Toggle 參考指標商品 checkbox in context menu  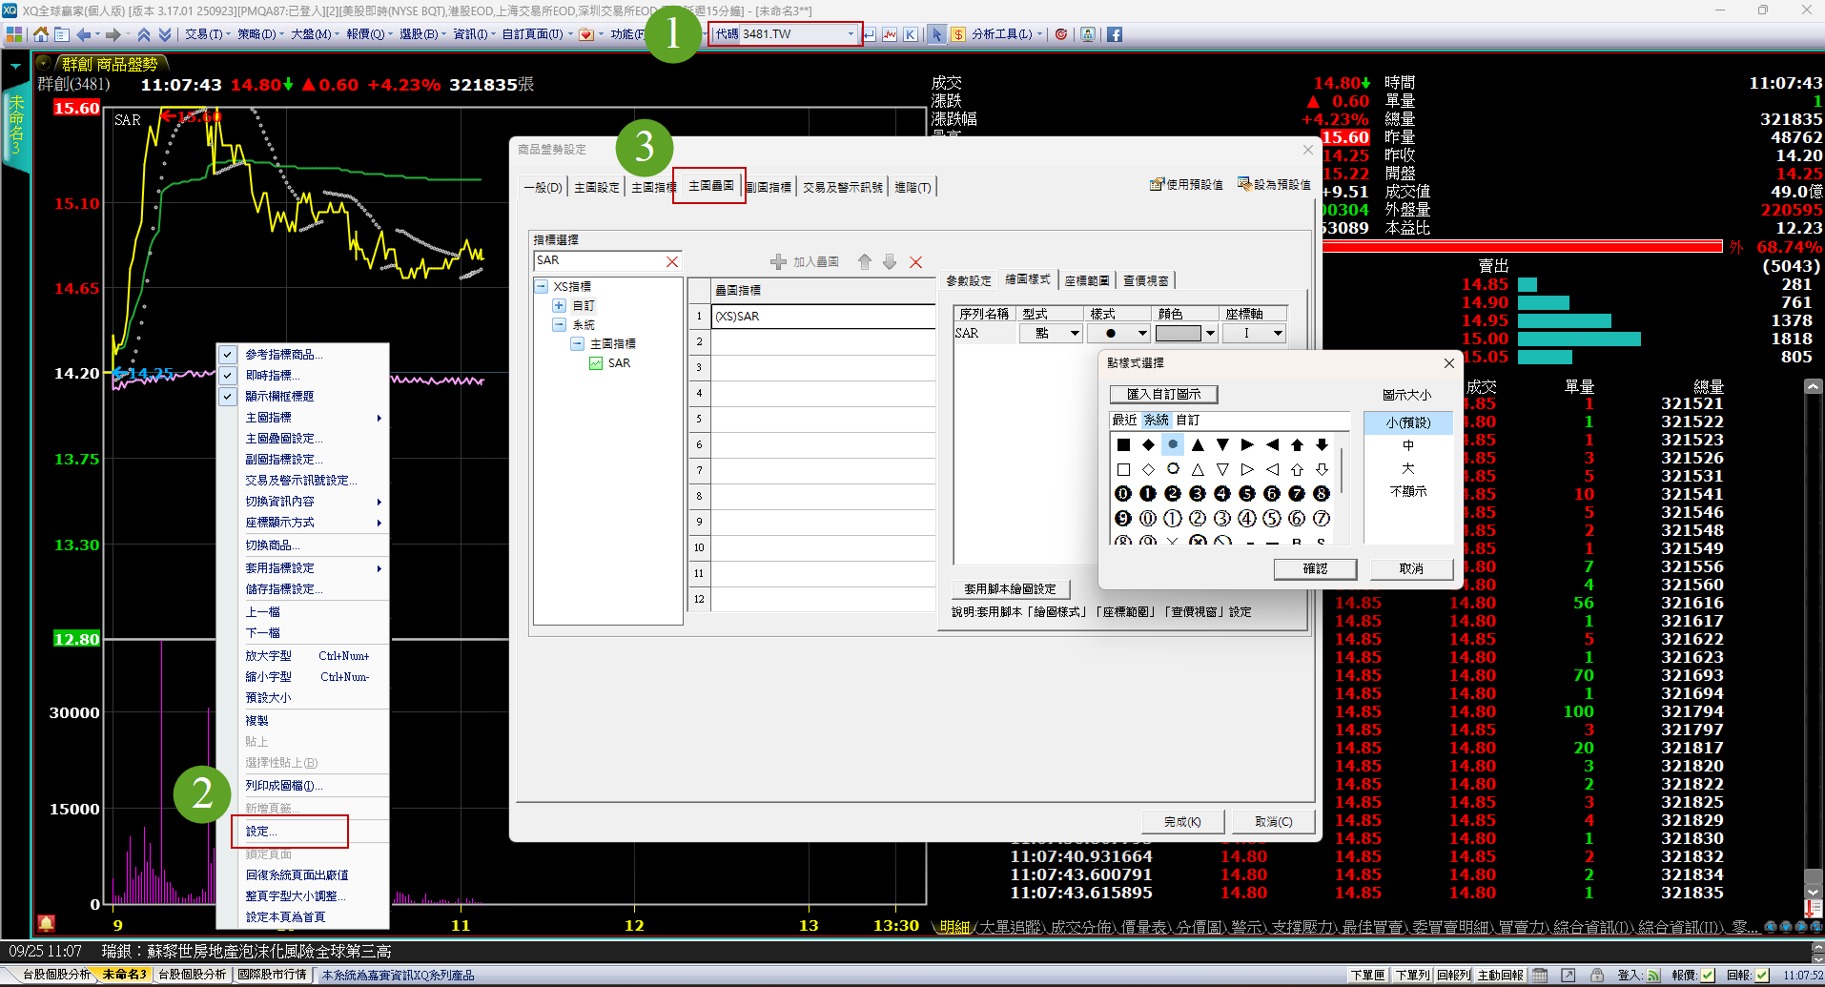228,355
